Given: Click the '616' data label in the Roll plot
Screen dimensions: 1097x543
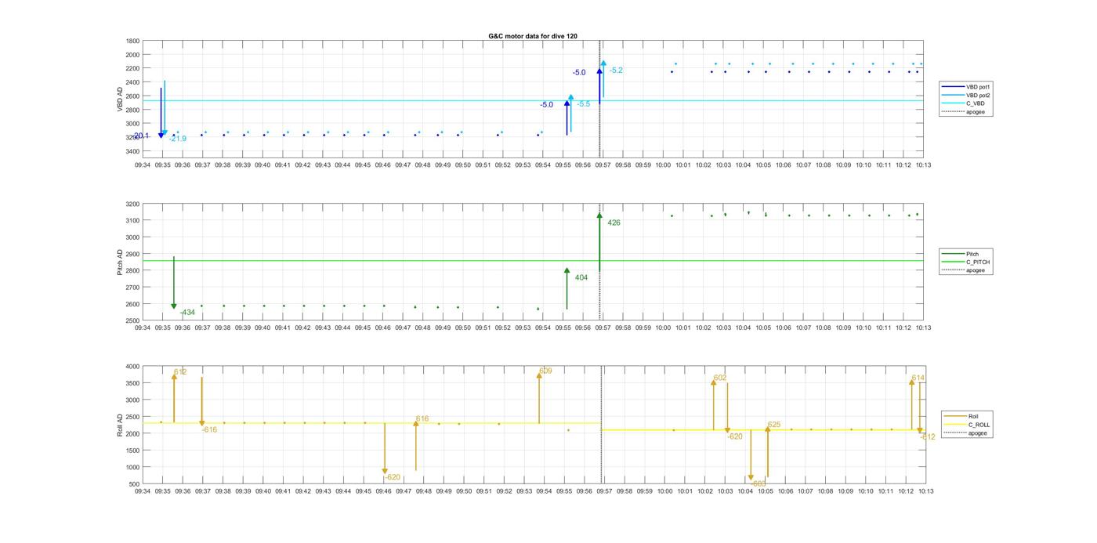Looking at the screenshot, I should click(x=422, y=419).
